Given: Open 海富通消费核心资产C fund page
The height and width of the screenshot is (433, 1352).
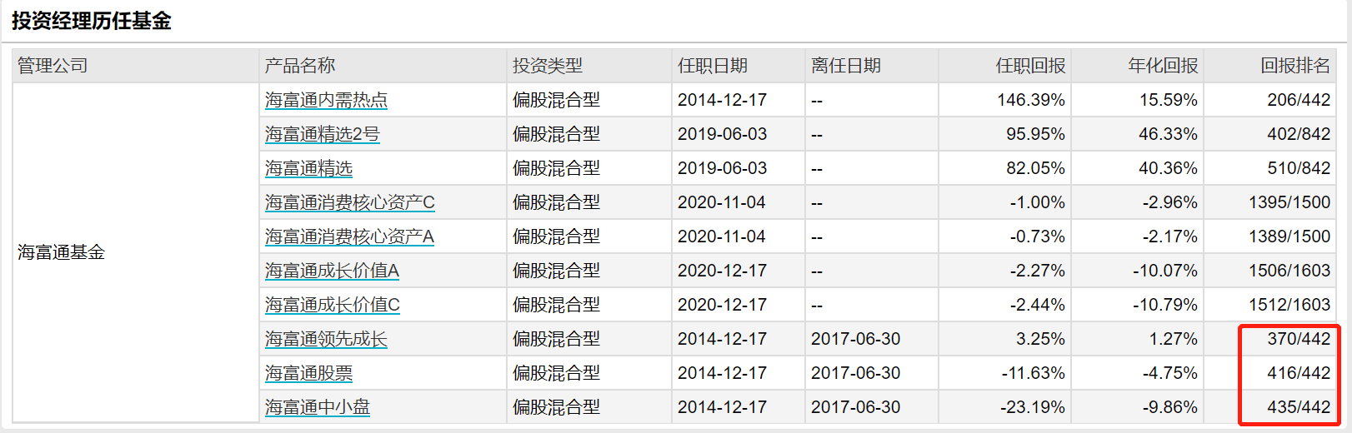Looking at the screenshot, I should [349, 202].
